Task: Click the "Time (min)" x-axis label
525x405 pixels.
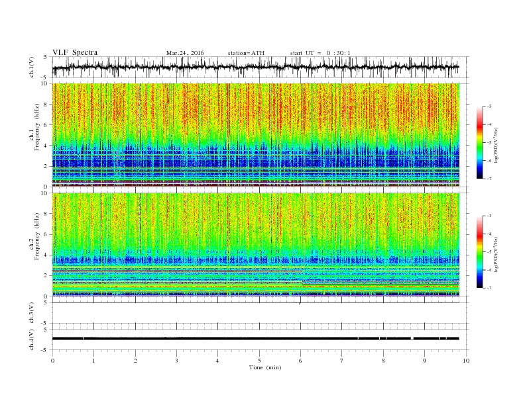Action: [265, 367]
